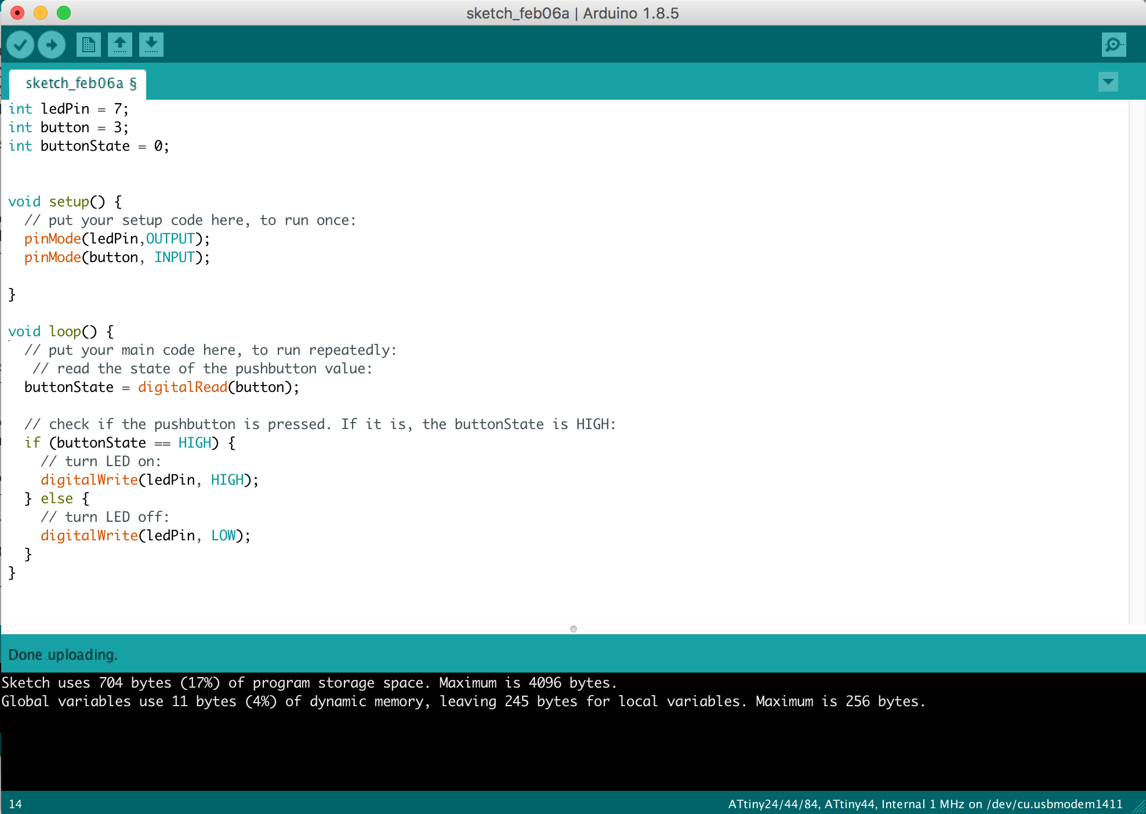Click the 'read the state of the pushbutton' comment
The width and height of the screenshot is (1146, 814).
coord(202,369)
